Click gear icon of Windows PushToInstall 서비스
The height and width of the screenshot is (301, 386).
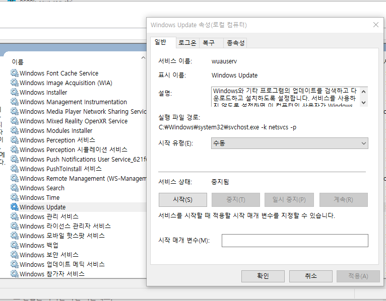coord(14,169)
